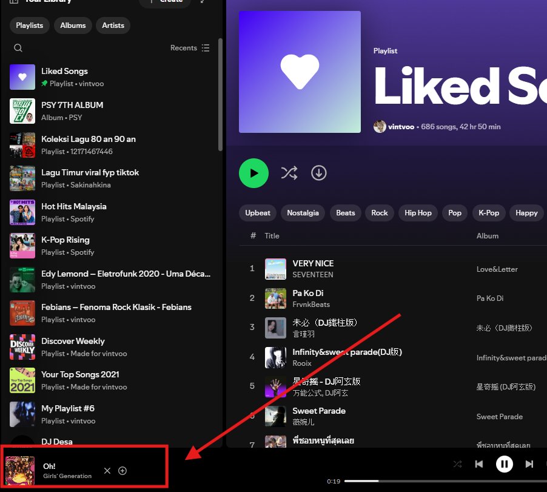This screenshot has height=492, width=547.
Task: Apply the Hip Hop filter chip
Action: point(418,213)
